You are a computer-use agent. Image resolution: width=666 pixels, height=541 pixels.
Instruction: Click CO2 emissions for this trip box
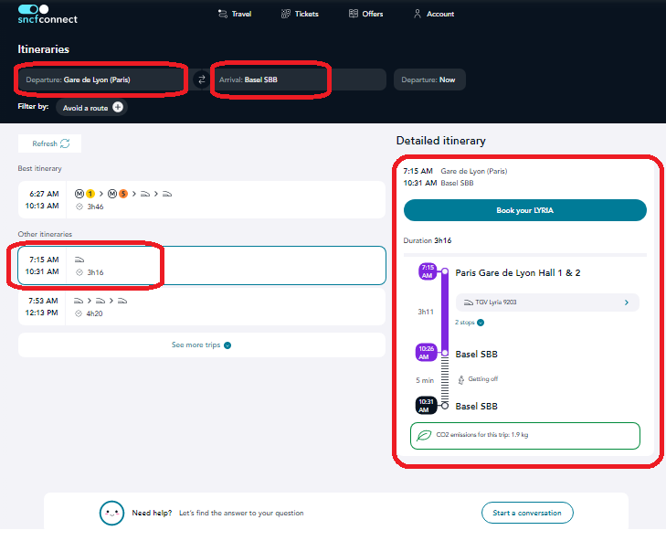(525, 436)
